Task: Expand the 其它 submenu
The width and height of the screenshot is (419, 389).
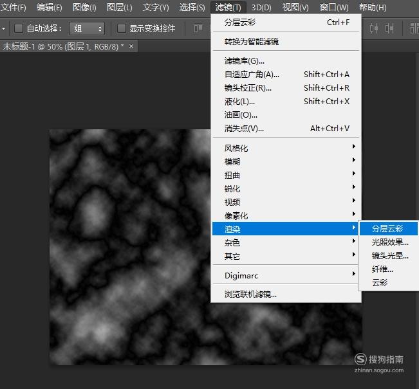Action: [286, 257]
